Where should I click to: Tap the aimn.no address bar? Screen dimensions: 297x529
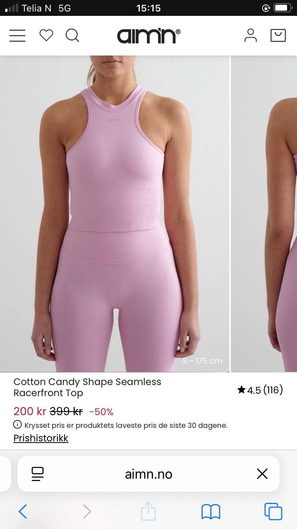[x=148, y=474]
